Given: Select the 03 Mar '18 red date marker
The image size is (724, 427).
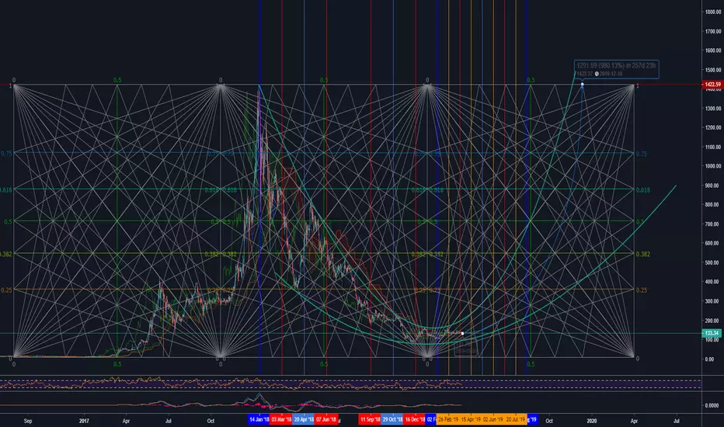Looking at the screenshot, I should (280, 419).
